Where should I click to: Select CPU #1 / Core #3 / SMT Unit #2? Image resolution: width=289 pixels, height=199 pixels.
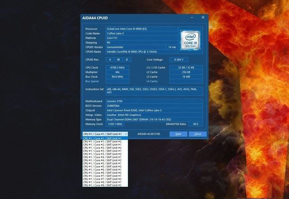click(102, 154)
